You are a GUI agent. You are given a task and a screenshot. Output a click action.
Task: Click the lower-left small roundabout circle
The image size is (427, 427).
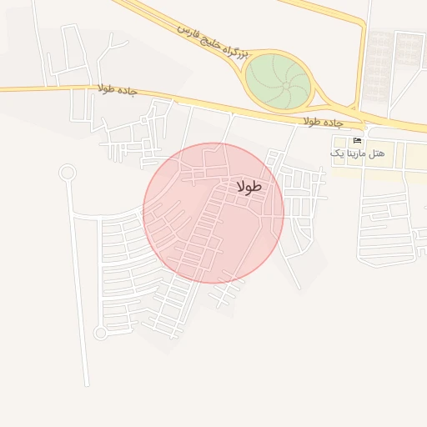coord(100,333)
